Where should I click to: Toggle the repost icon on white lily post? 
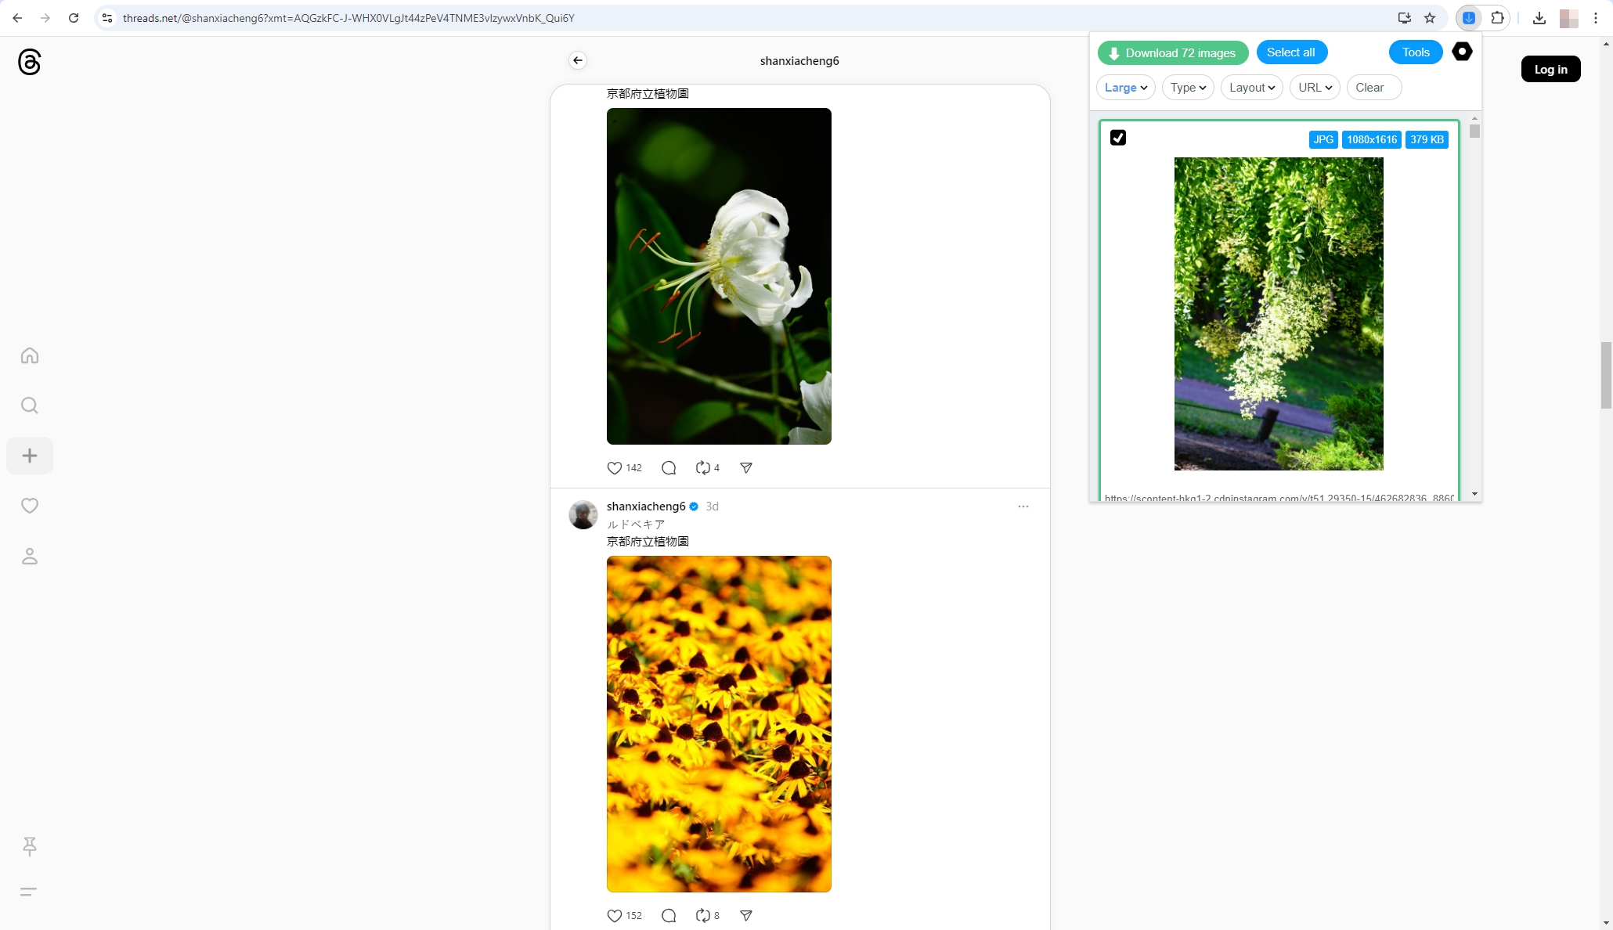click(x=702, y=467)
